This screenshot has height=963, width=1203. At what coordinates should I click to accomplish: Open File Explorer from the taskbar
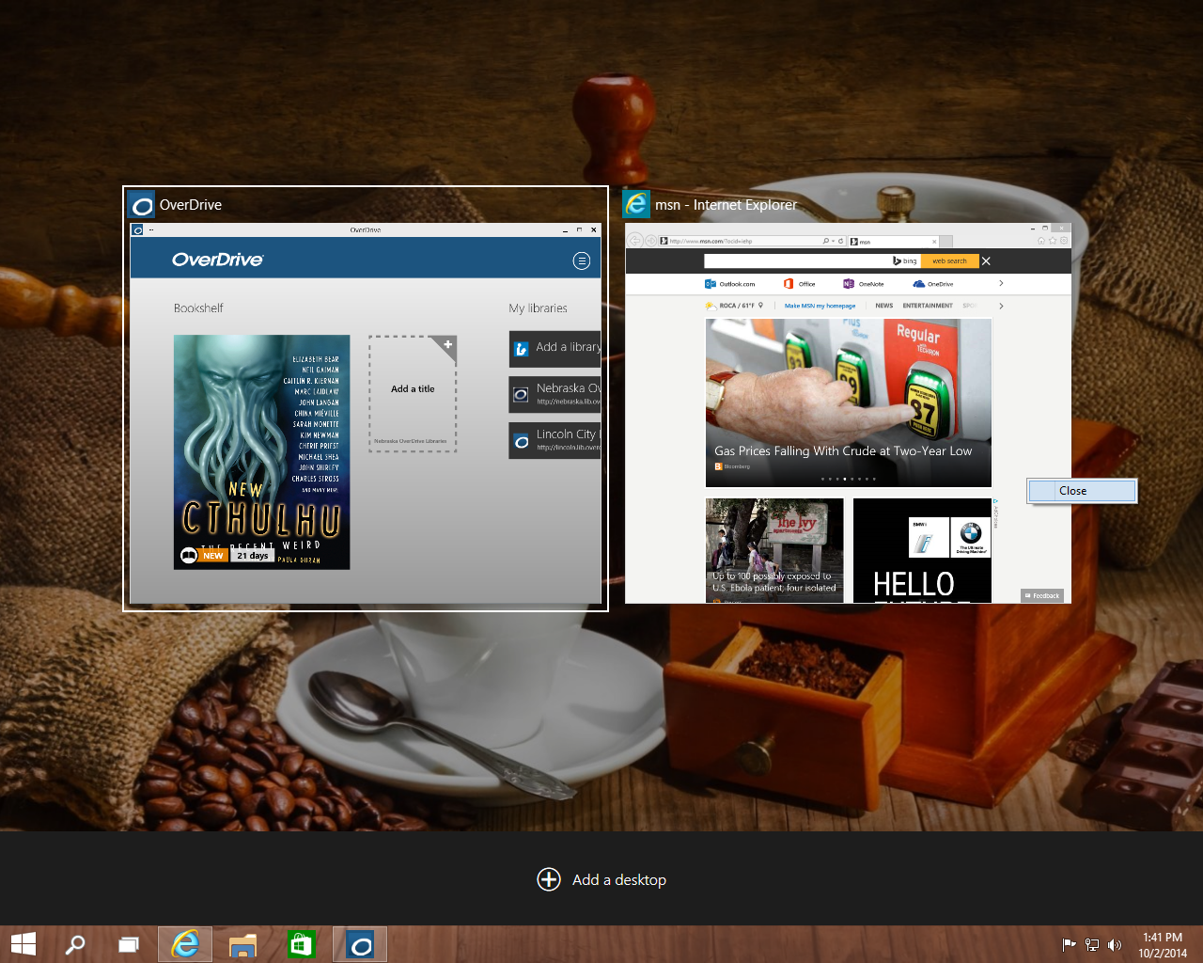pos(242,944)
